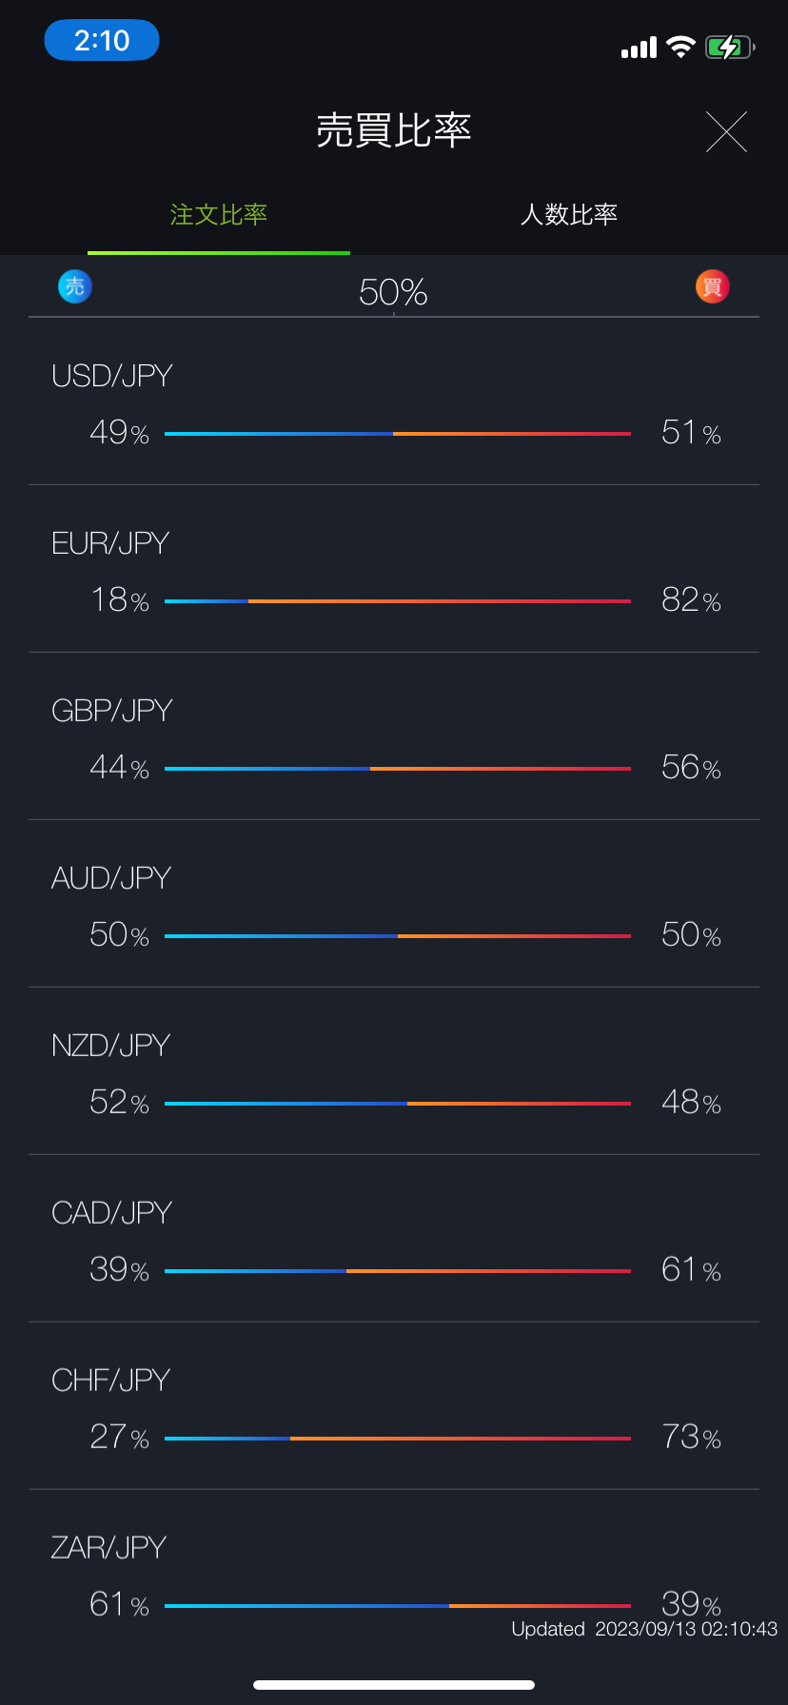Tap the Wi-Fi status icon
This screenshot has width=788, height=1705.
pos(680,47)
